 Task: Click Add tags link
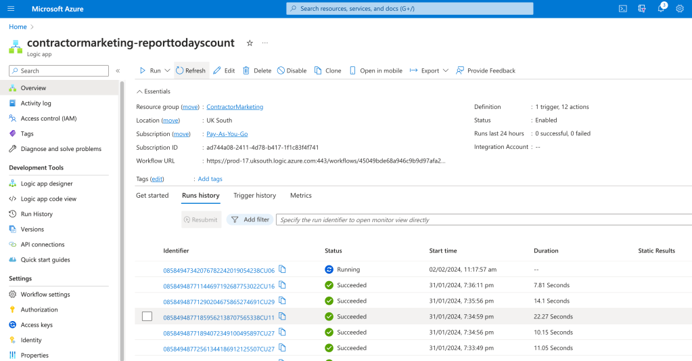pos(210,179)
